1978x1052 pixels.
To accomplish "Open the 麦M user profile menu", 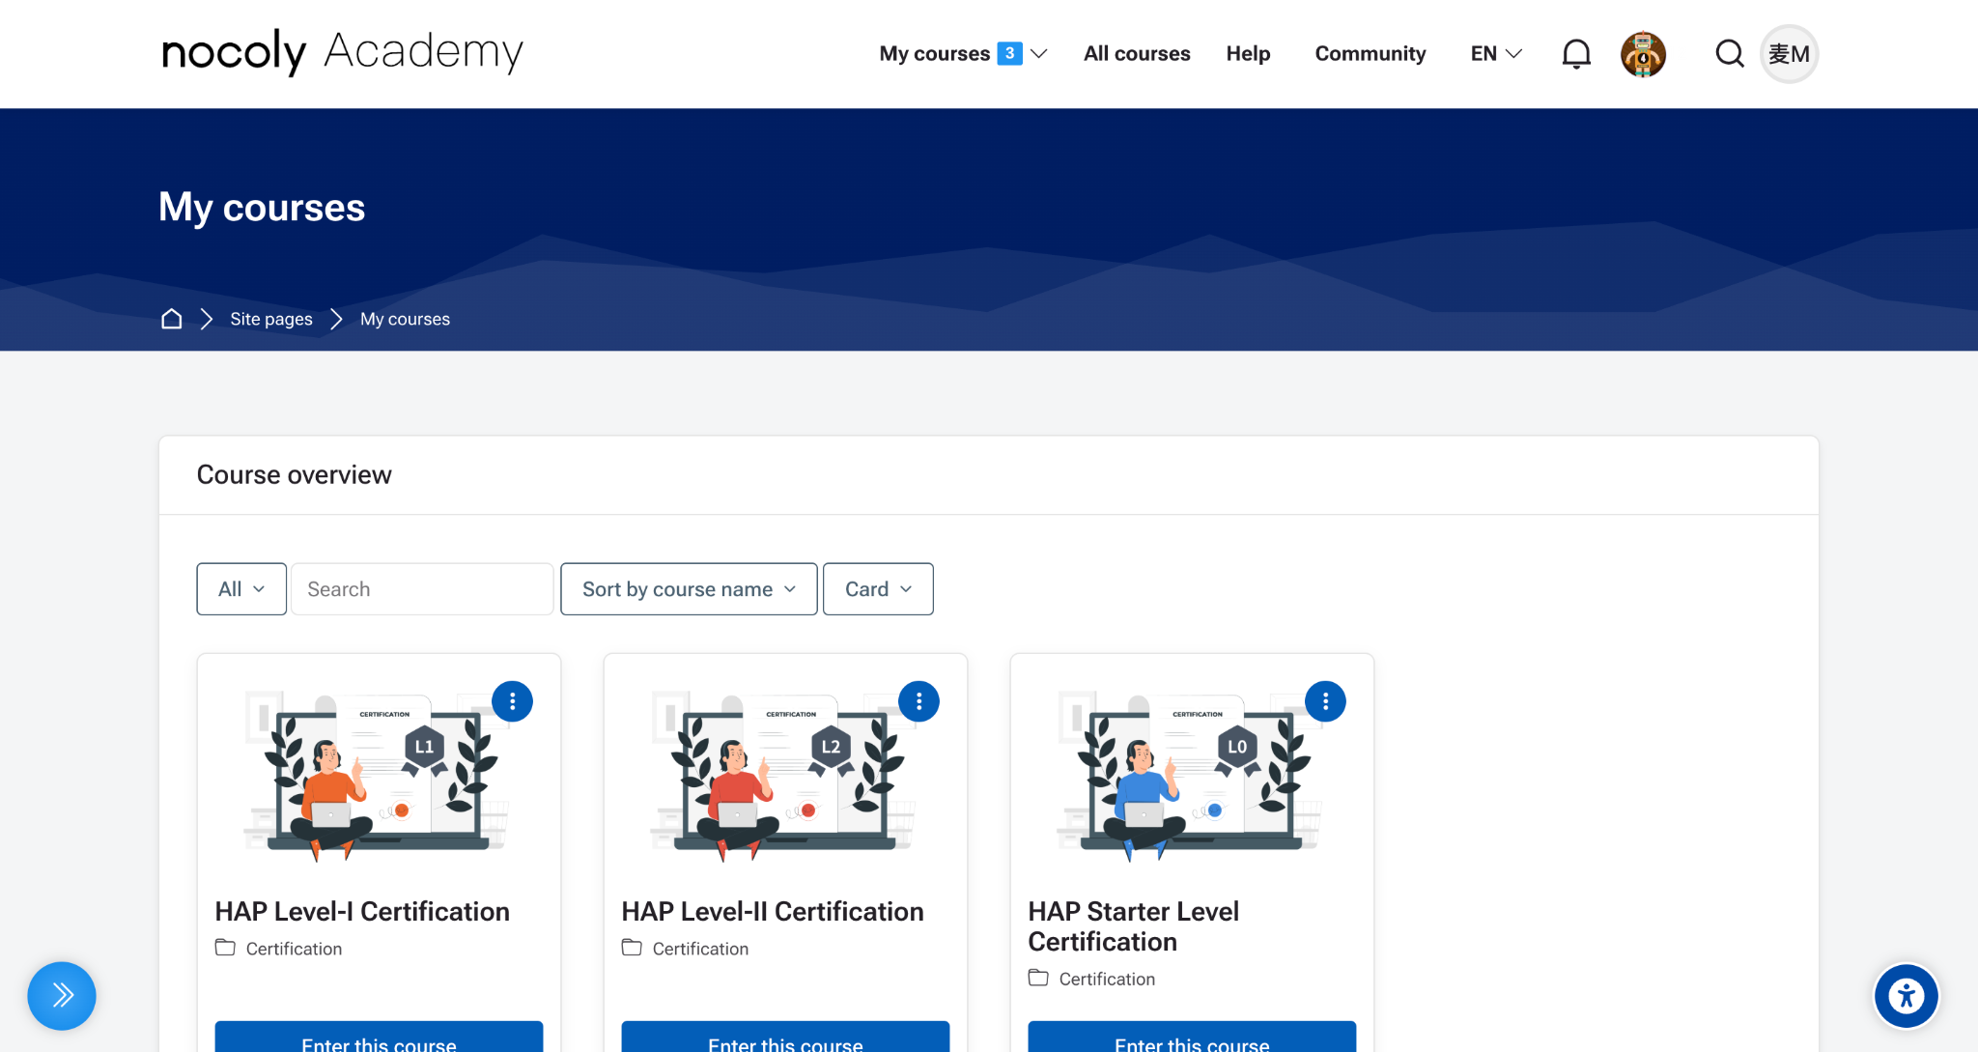I will click(1789, 54).
